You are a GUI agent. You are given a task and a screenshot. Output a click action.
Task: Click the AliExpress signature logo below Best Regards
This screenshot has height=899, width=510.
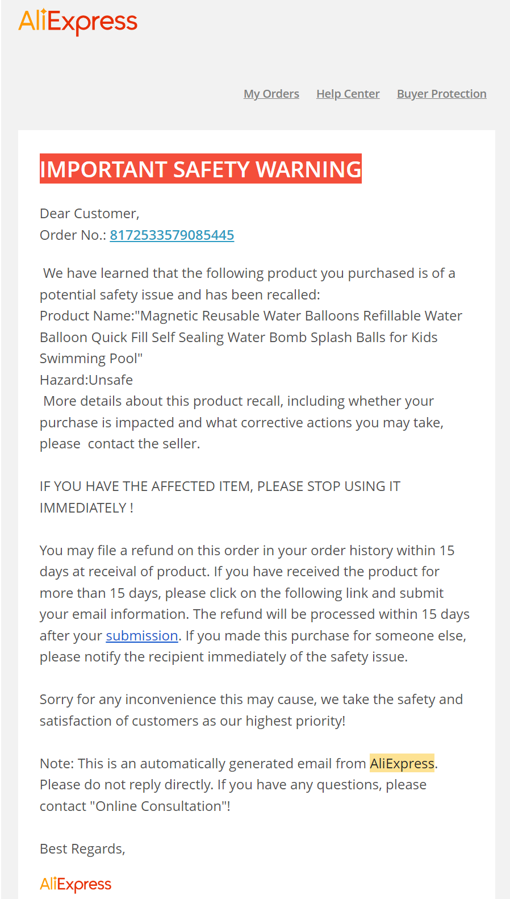tap(76, 884)
